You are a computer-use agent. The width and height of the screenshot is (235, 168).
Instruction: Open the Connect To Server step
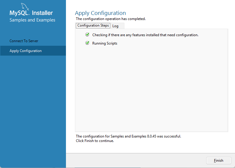(x=24, y=41)
